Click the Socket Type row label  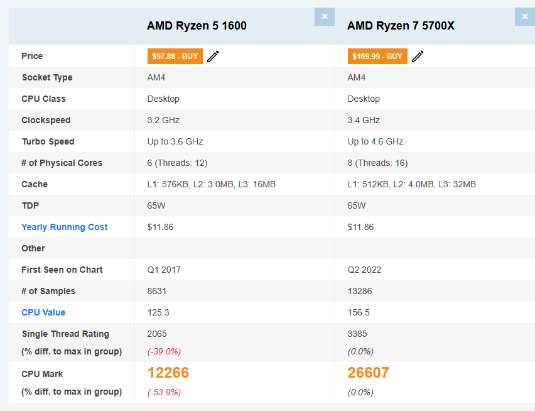(47, 77)
